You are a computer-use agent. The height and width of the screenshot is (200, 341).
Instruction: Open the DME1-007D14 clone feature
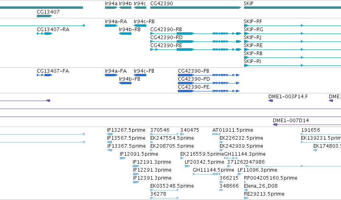(x=307, y=125)
